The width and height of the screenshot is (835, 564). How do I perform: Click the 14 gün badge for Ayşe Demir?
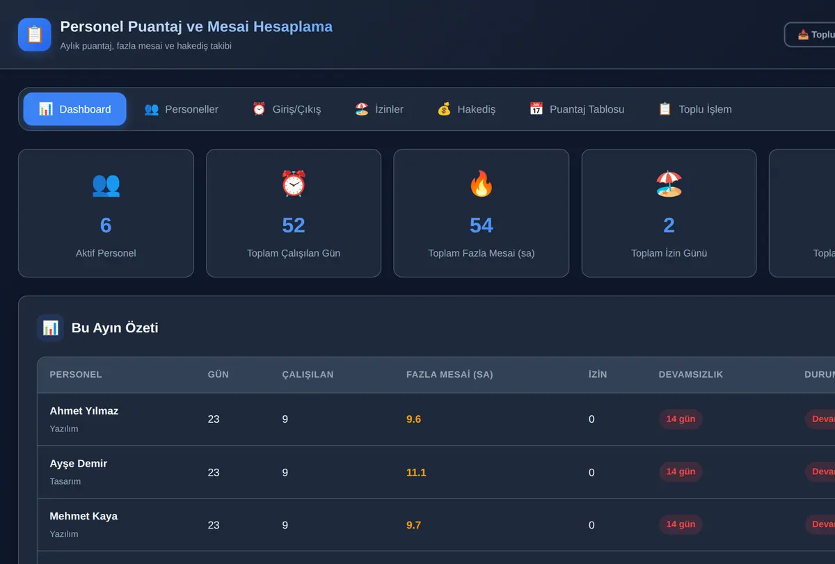pos(681,472)
